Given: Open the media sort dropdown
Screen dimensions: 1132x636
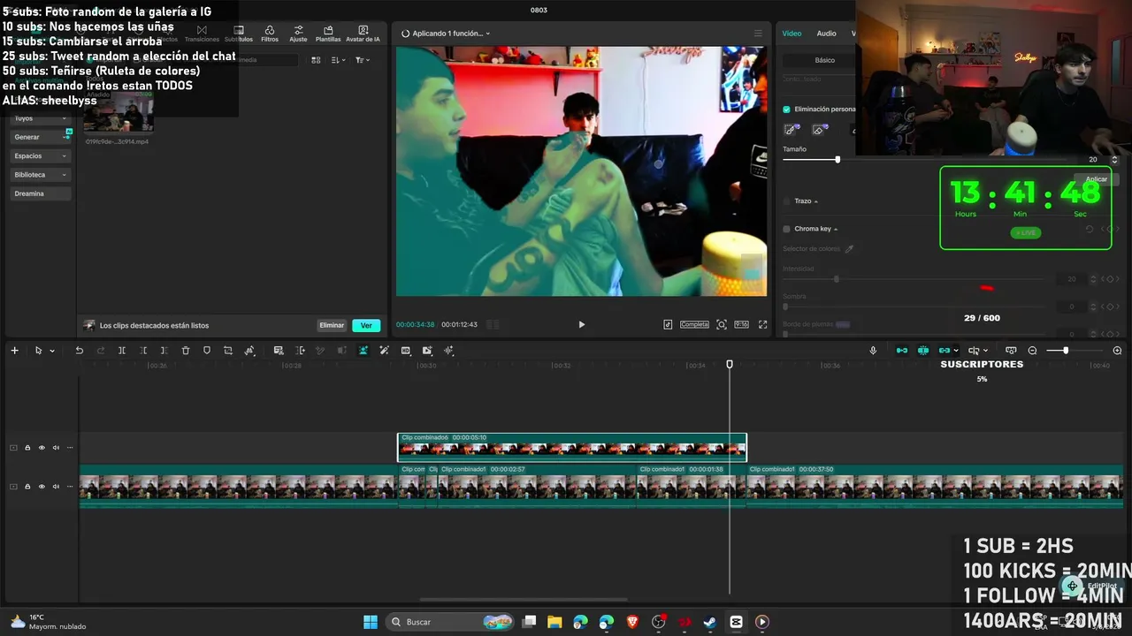Looking at the screenshot, I should 338,60.
